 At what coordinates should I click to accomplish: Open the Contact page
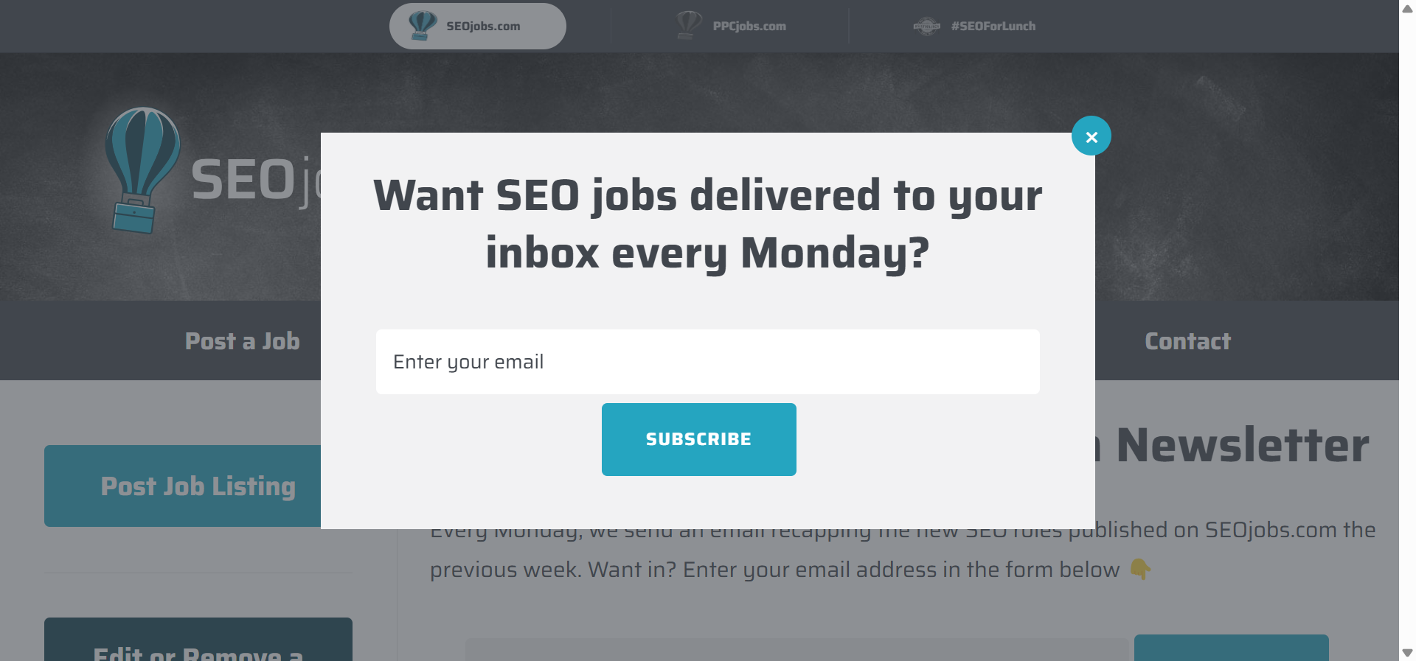pos(1187,341)
